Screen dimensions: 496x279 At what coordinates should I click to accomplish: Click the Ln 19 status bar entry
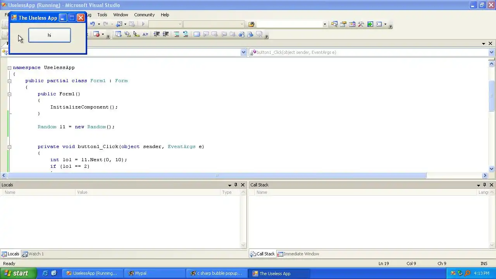coord(384,263)
